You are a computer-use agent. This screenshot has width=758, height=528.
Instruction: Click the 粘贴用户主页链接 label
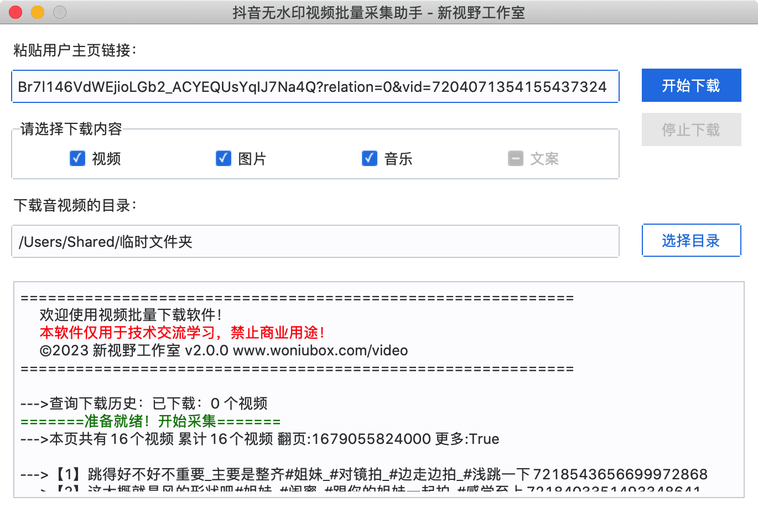click(x=75, y=50)
